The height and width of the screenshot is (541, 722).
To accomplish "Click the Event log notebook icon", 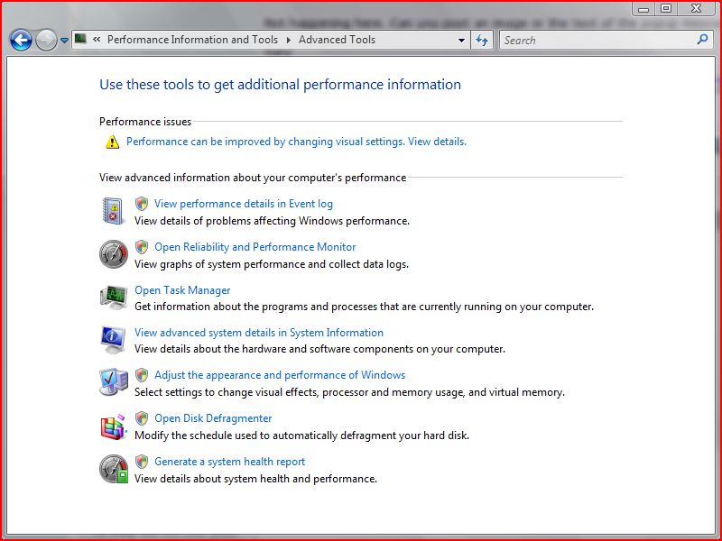I will 114,211.
